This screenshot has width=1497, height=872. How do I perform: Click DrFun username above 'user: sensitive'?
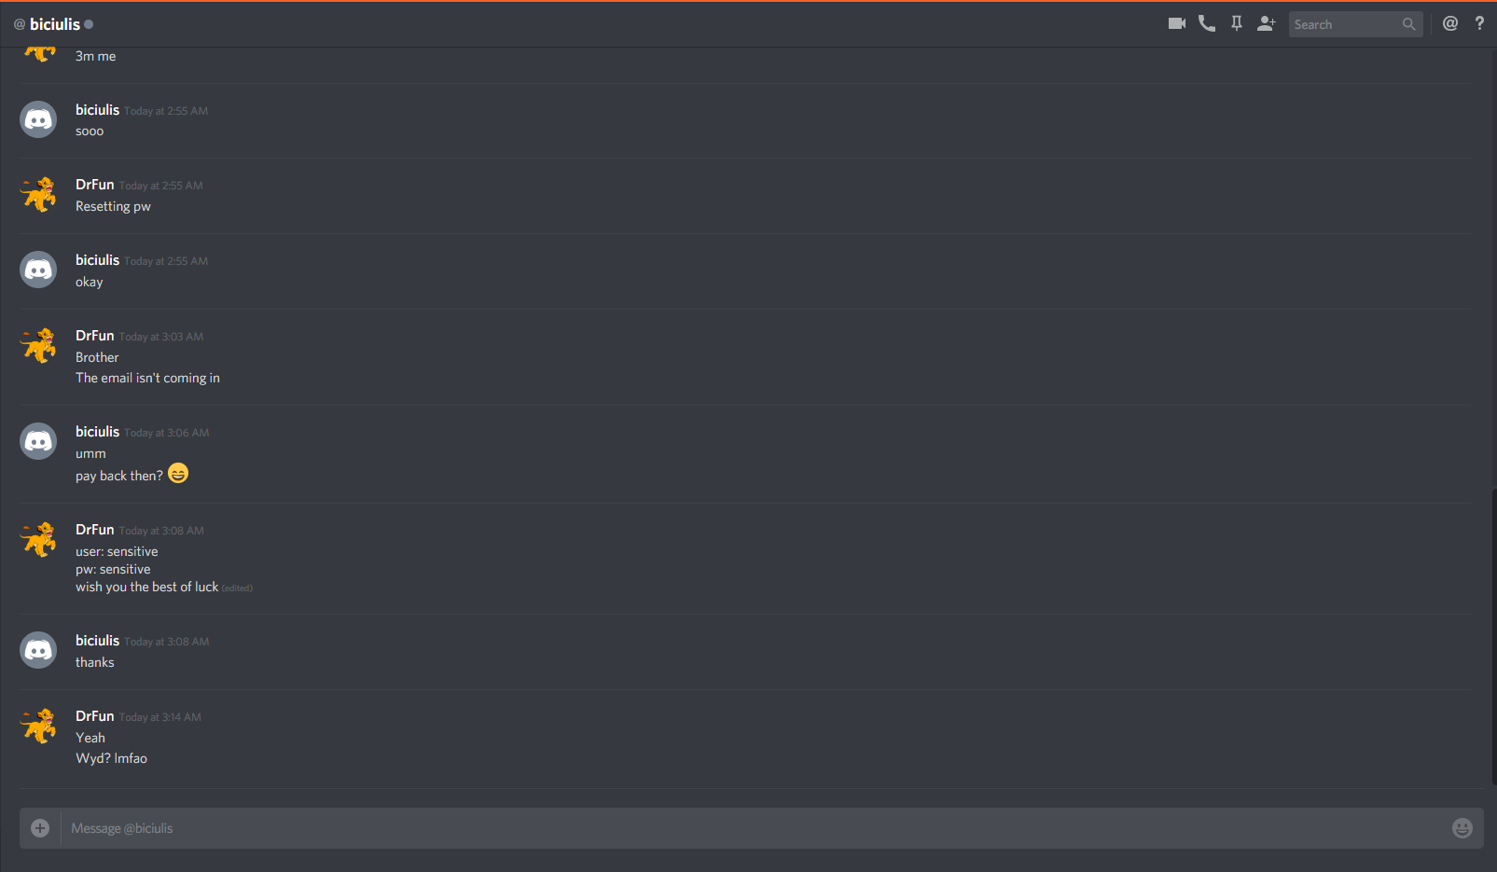point(95,530)
